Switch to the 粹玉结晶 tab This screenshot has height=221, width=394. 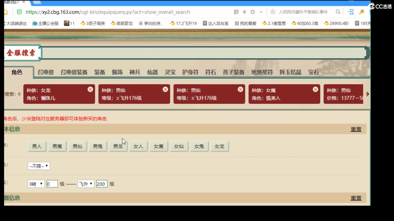tap(290, 72)
